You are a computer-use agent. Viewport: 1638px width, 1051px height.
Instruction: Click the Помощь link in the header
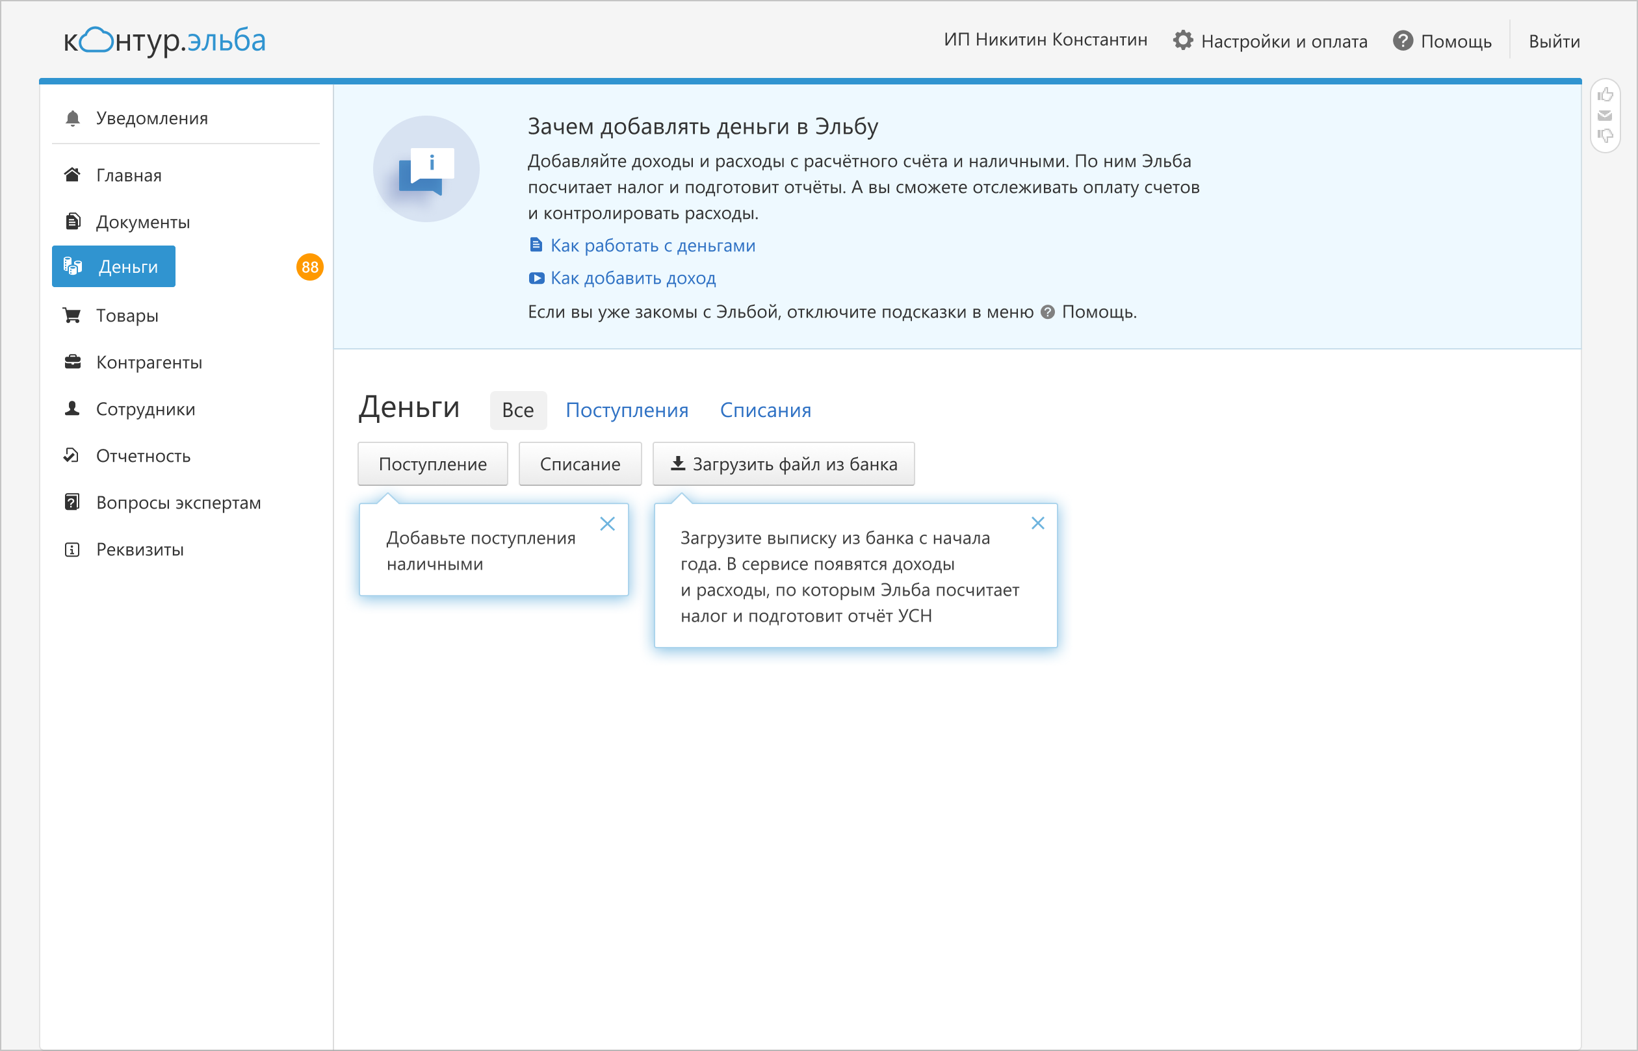tap(1456, 41)
